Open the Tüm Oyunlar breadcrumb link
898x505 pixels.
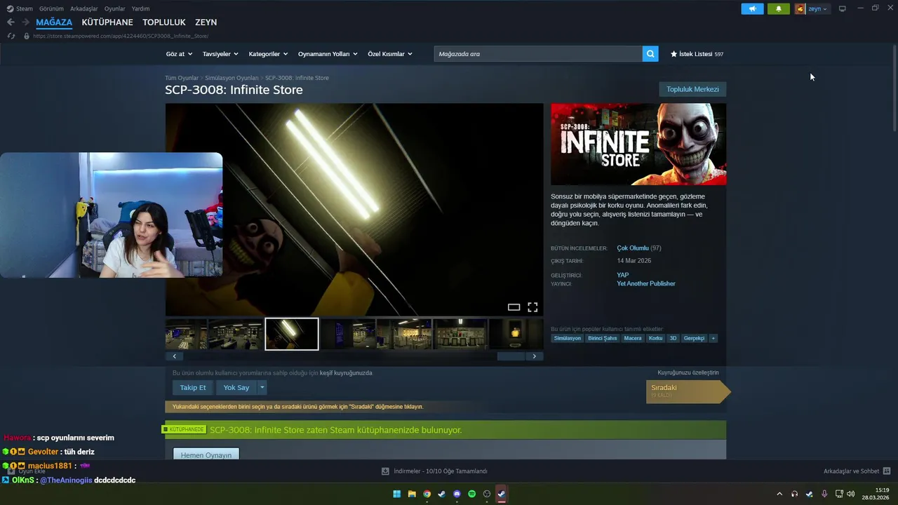tap(182, 78)
